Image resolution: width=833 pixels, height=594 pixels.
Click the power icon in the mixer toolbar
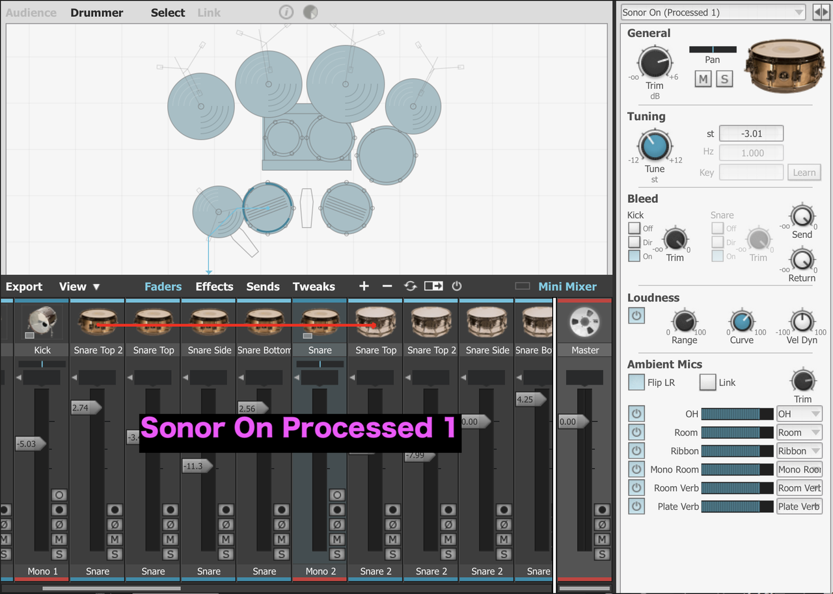tap(457, 287)
